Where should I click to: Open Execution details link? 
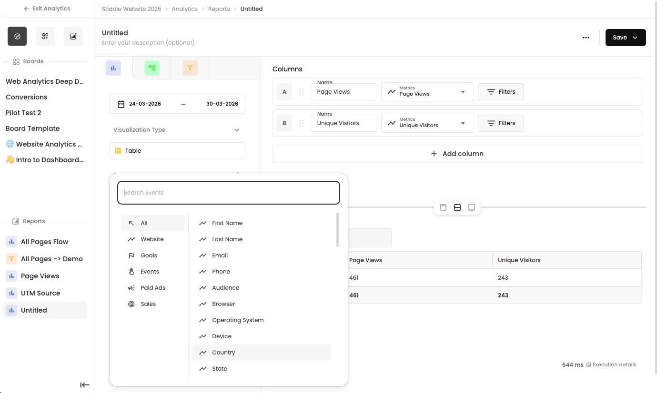click(611, 364)
